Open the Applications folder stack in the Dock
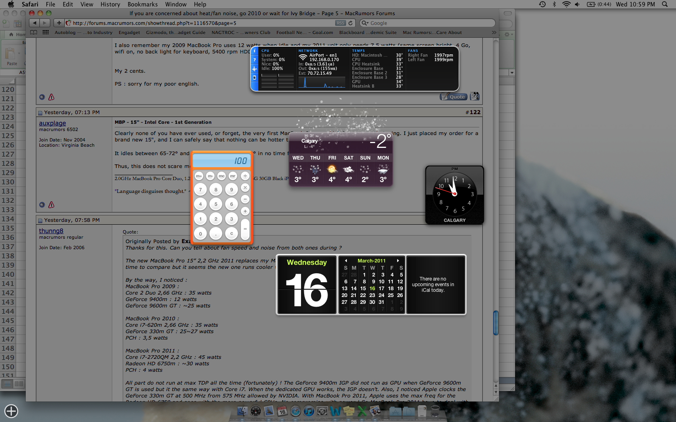The width and height of the screenshot is (676, 422). coord(395,411)
